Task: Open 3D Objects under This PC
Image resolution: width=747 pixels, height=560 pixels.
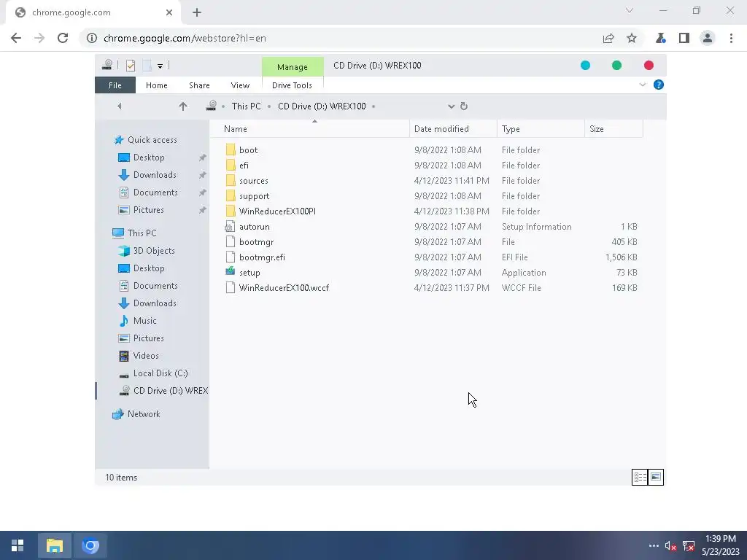Action: pos(146,251)
